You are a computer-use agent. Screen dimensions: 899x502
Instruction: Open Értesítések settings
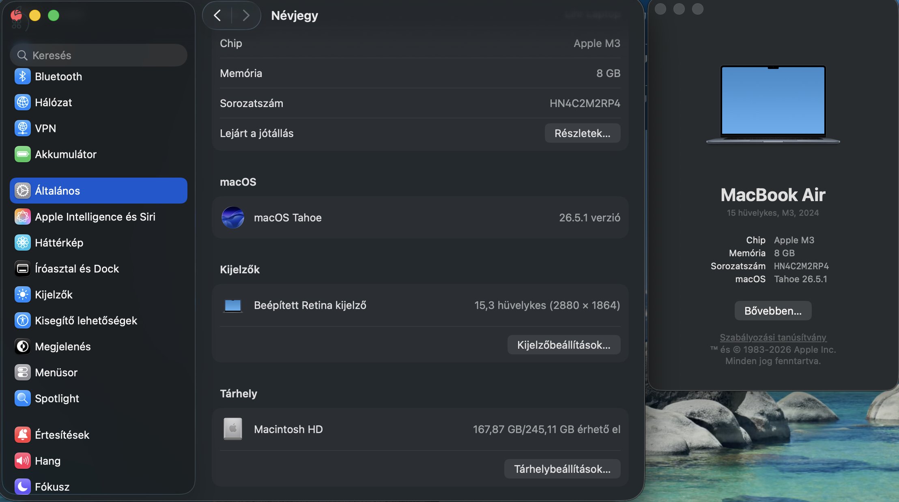(x=99, y=435)
